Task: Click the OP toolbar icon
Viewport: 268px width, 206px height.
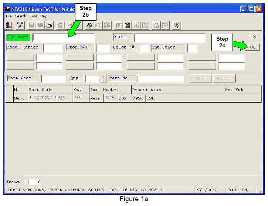Action: click(x=165, y=25)
